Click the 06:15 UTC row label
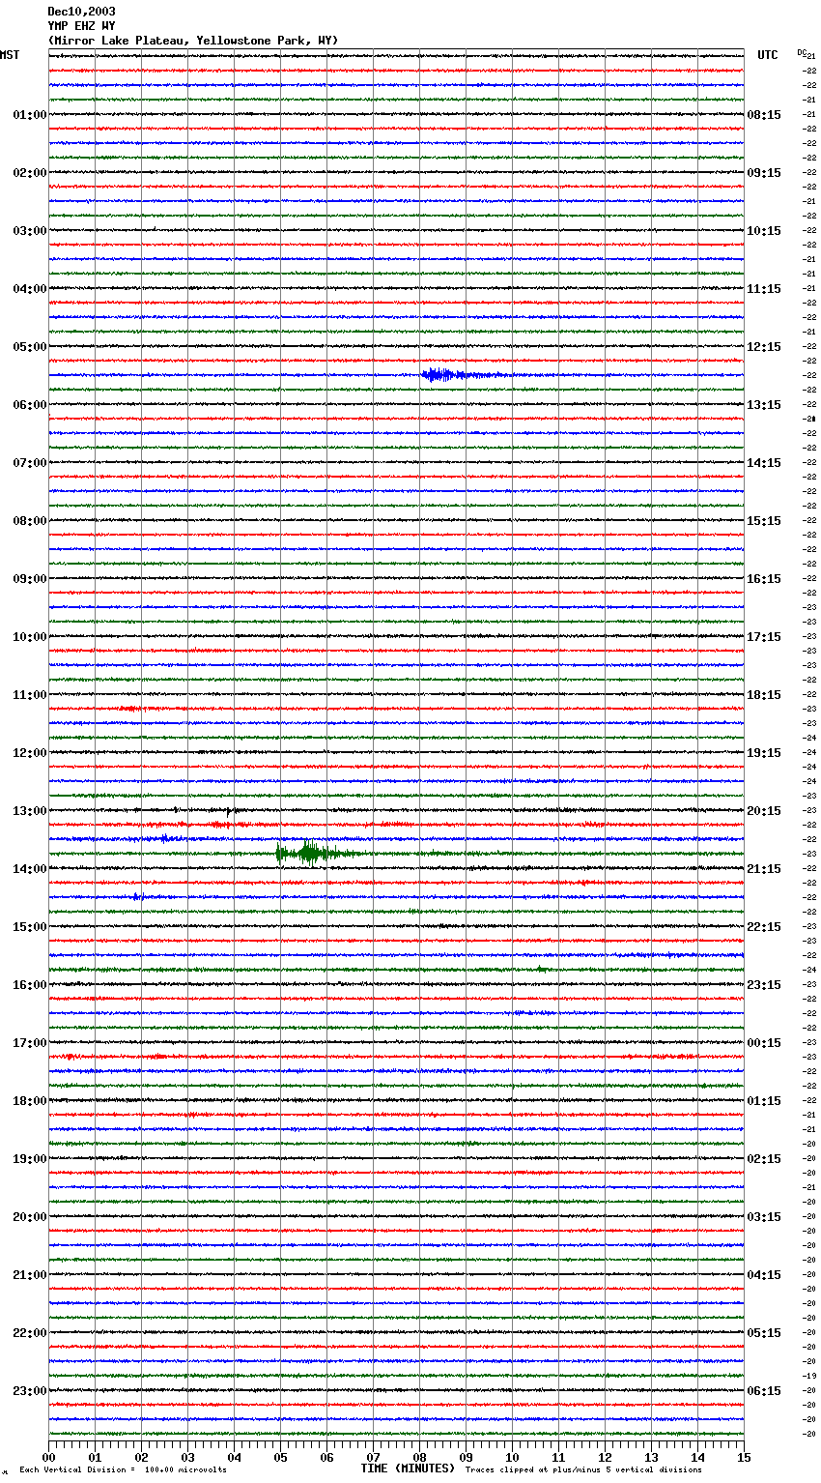 764,1391
